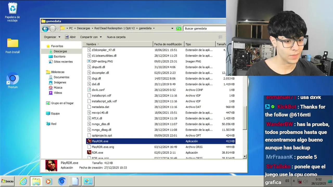Click the File Explorer taskbar icon
The image size is (333, 187).
tap(36, 181)
